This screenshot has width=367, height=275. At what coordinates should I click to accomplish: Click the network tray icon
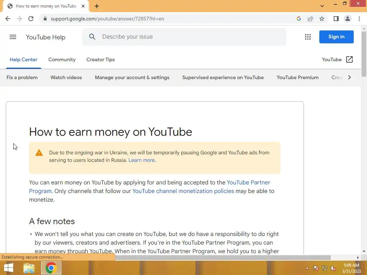click(x=325, y=268)
